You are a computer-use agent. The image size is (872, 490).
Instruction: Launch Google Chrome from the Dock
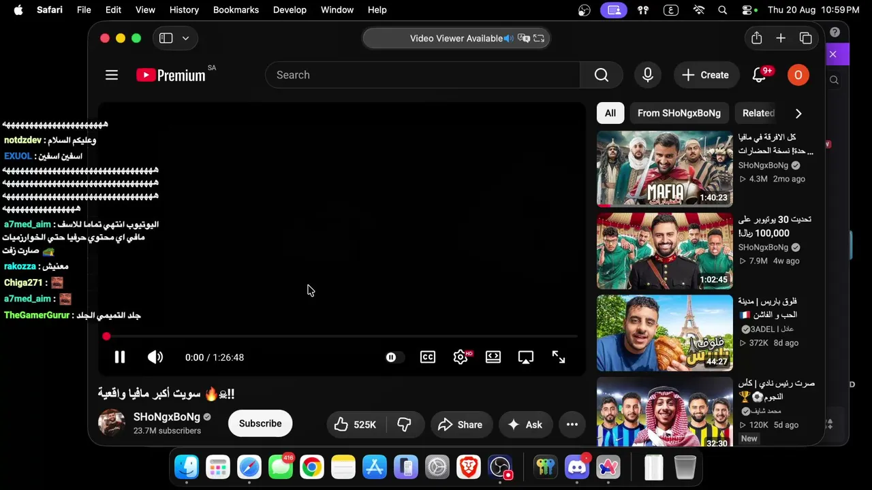pos(312,467)
